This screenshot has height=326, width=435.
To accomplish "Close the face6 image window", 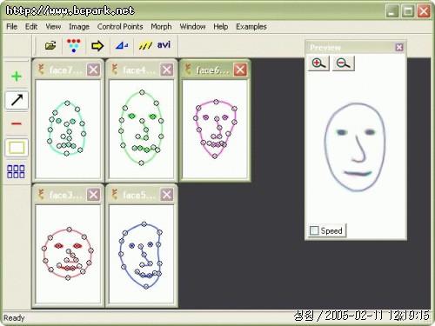I will [x=240, y=70].
